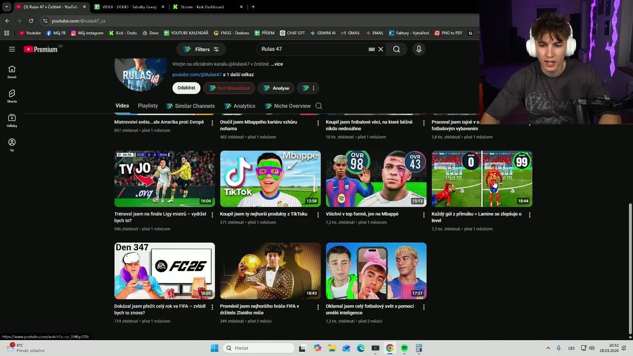This screenshot has width=633, height=356.
Task: Open options menu for 'Koupil jsem fotbalové věci'
Action: (x=424, y=123)
